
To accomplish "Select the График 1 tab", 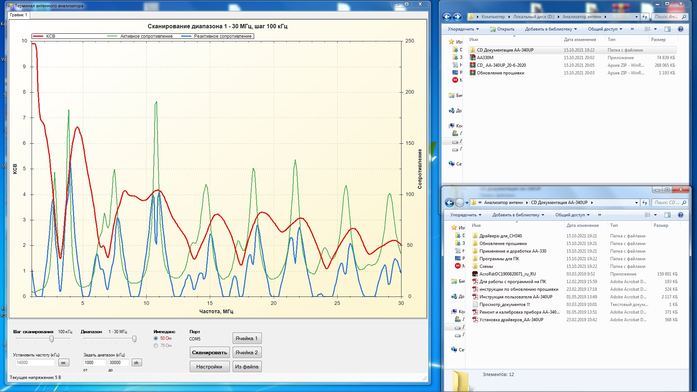I will pyautogui.click(x=19, y=15).
